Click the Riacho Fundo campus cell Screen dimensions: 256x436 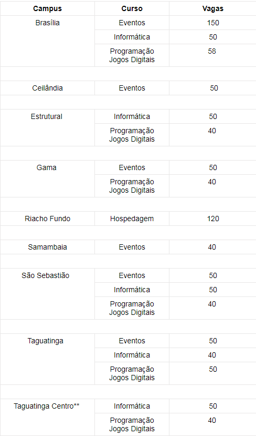point(47,219)
